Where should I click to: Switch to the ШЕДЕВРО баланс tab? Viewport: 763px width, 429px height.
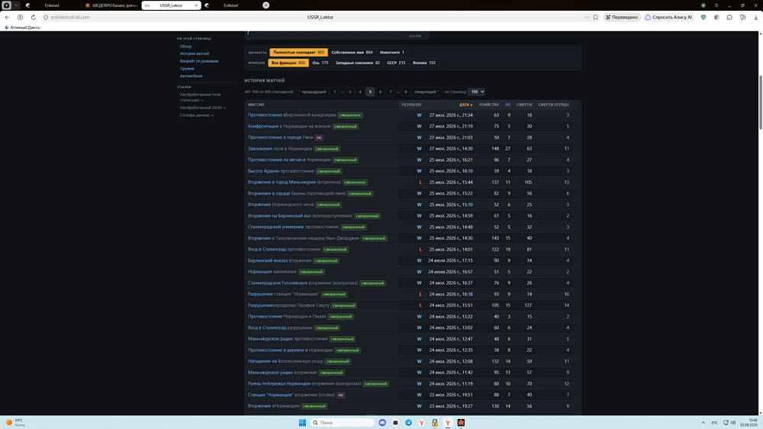111,5
